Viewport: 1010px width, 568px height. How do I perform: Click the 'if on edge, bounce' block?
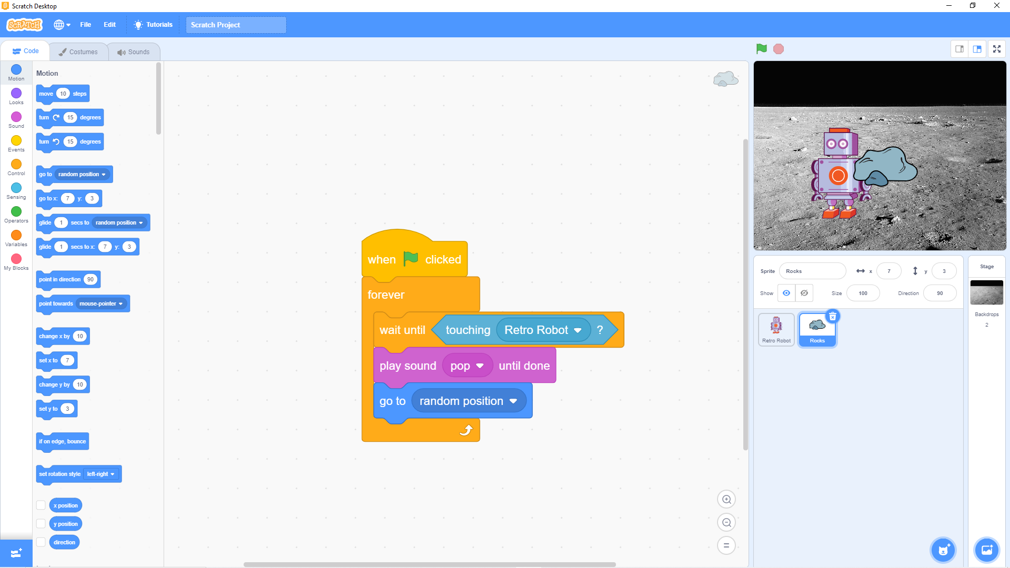tap(62, 442)
